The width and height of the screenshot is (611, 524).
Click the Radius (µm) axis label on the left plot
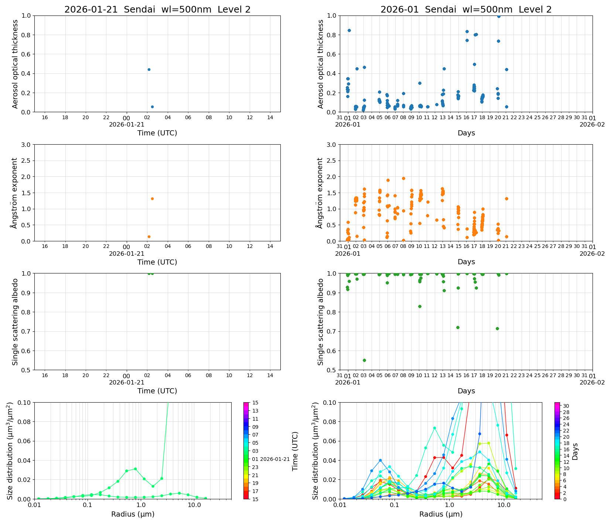[133, 514]
